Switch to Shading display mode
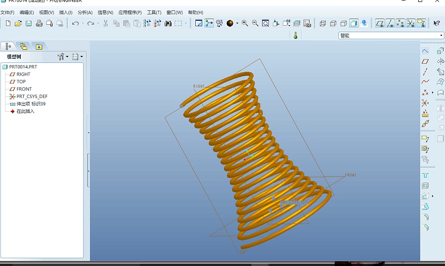 [354, 23]
